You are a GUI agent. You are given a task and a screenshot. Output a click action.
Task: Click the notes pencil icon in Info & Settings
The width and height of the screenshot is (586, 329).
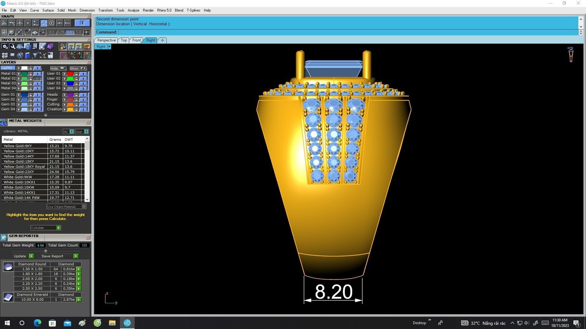[x=42, y=46]
